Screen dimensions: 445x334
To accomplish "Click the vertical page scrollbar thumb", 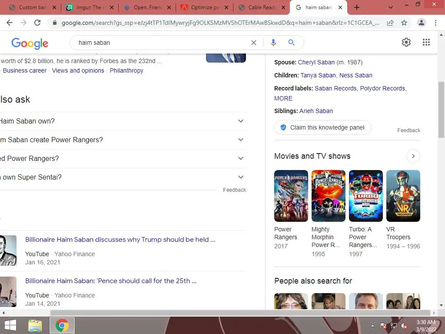I will [x=441, y=109].
